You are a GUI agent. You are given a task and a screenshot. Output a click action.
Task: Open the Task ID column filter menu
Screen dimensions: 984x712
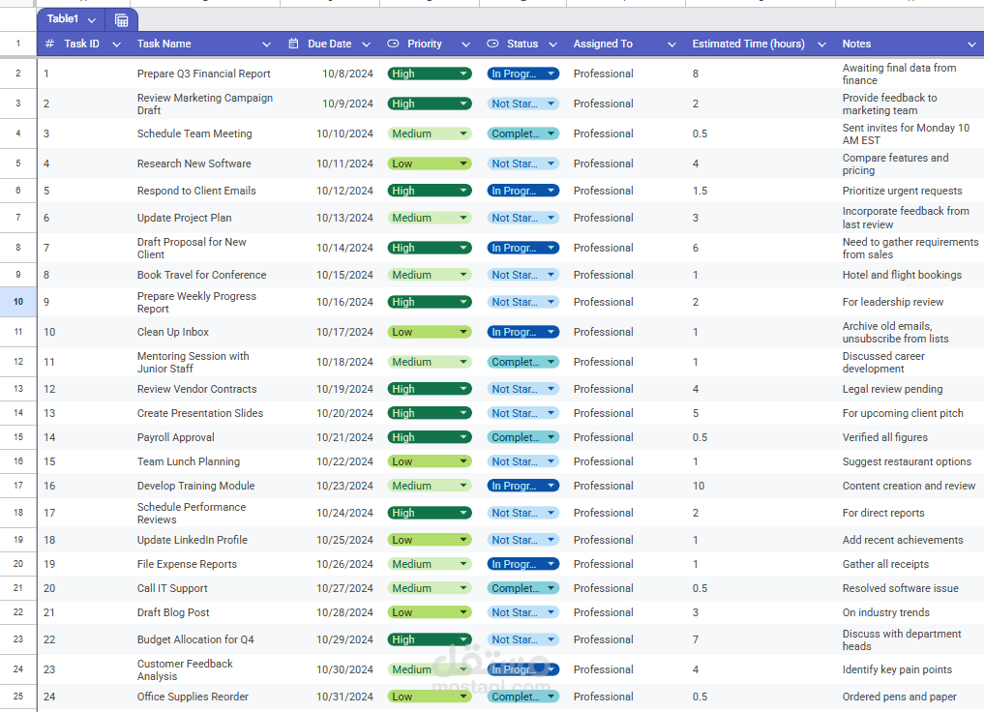pos(116,44)
